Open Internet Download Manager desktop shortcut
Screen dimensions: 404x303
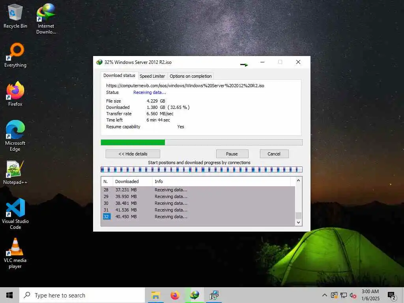point(46,19)
